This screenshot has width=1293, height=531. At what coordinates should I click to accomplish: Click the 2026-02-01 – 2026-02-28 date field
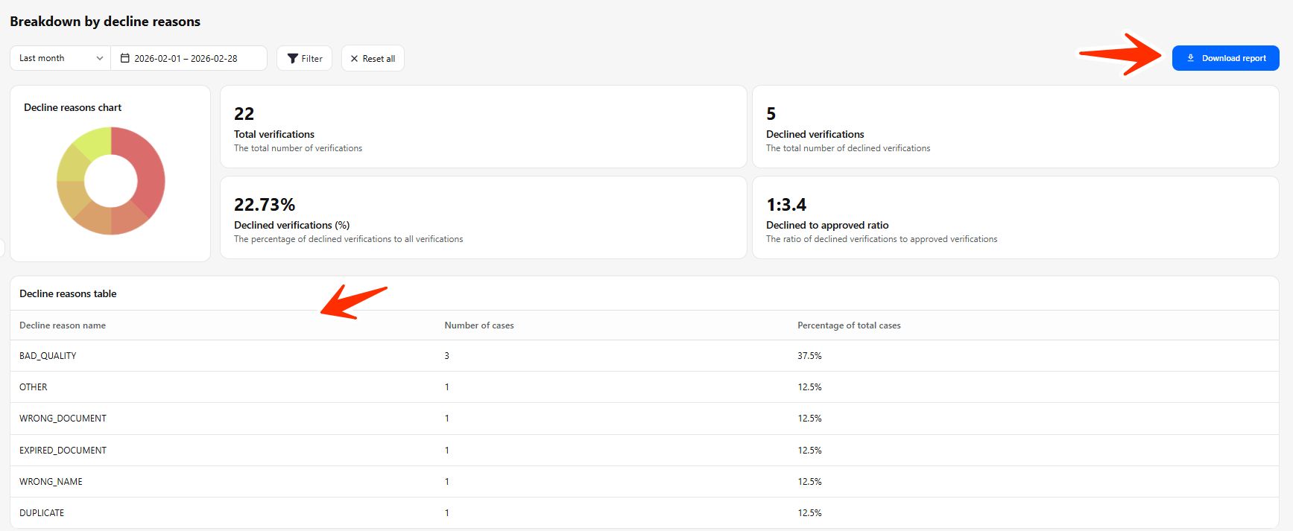click(186, 58)
